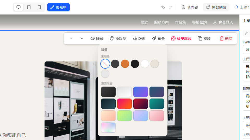Select the black theme color swatch

point(135,64)
